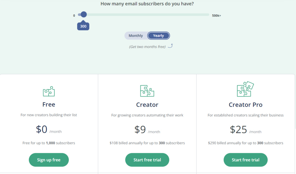Click the curved arrow beside two months free

click(x=170, y=46)
